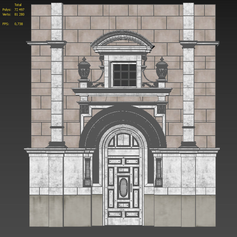Select the right urn ornament
Image resolution: width=237 pixels, height=237 pixels.
point(162,69)
